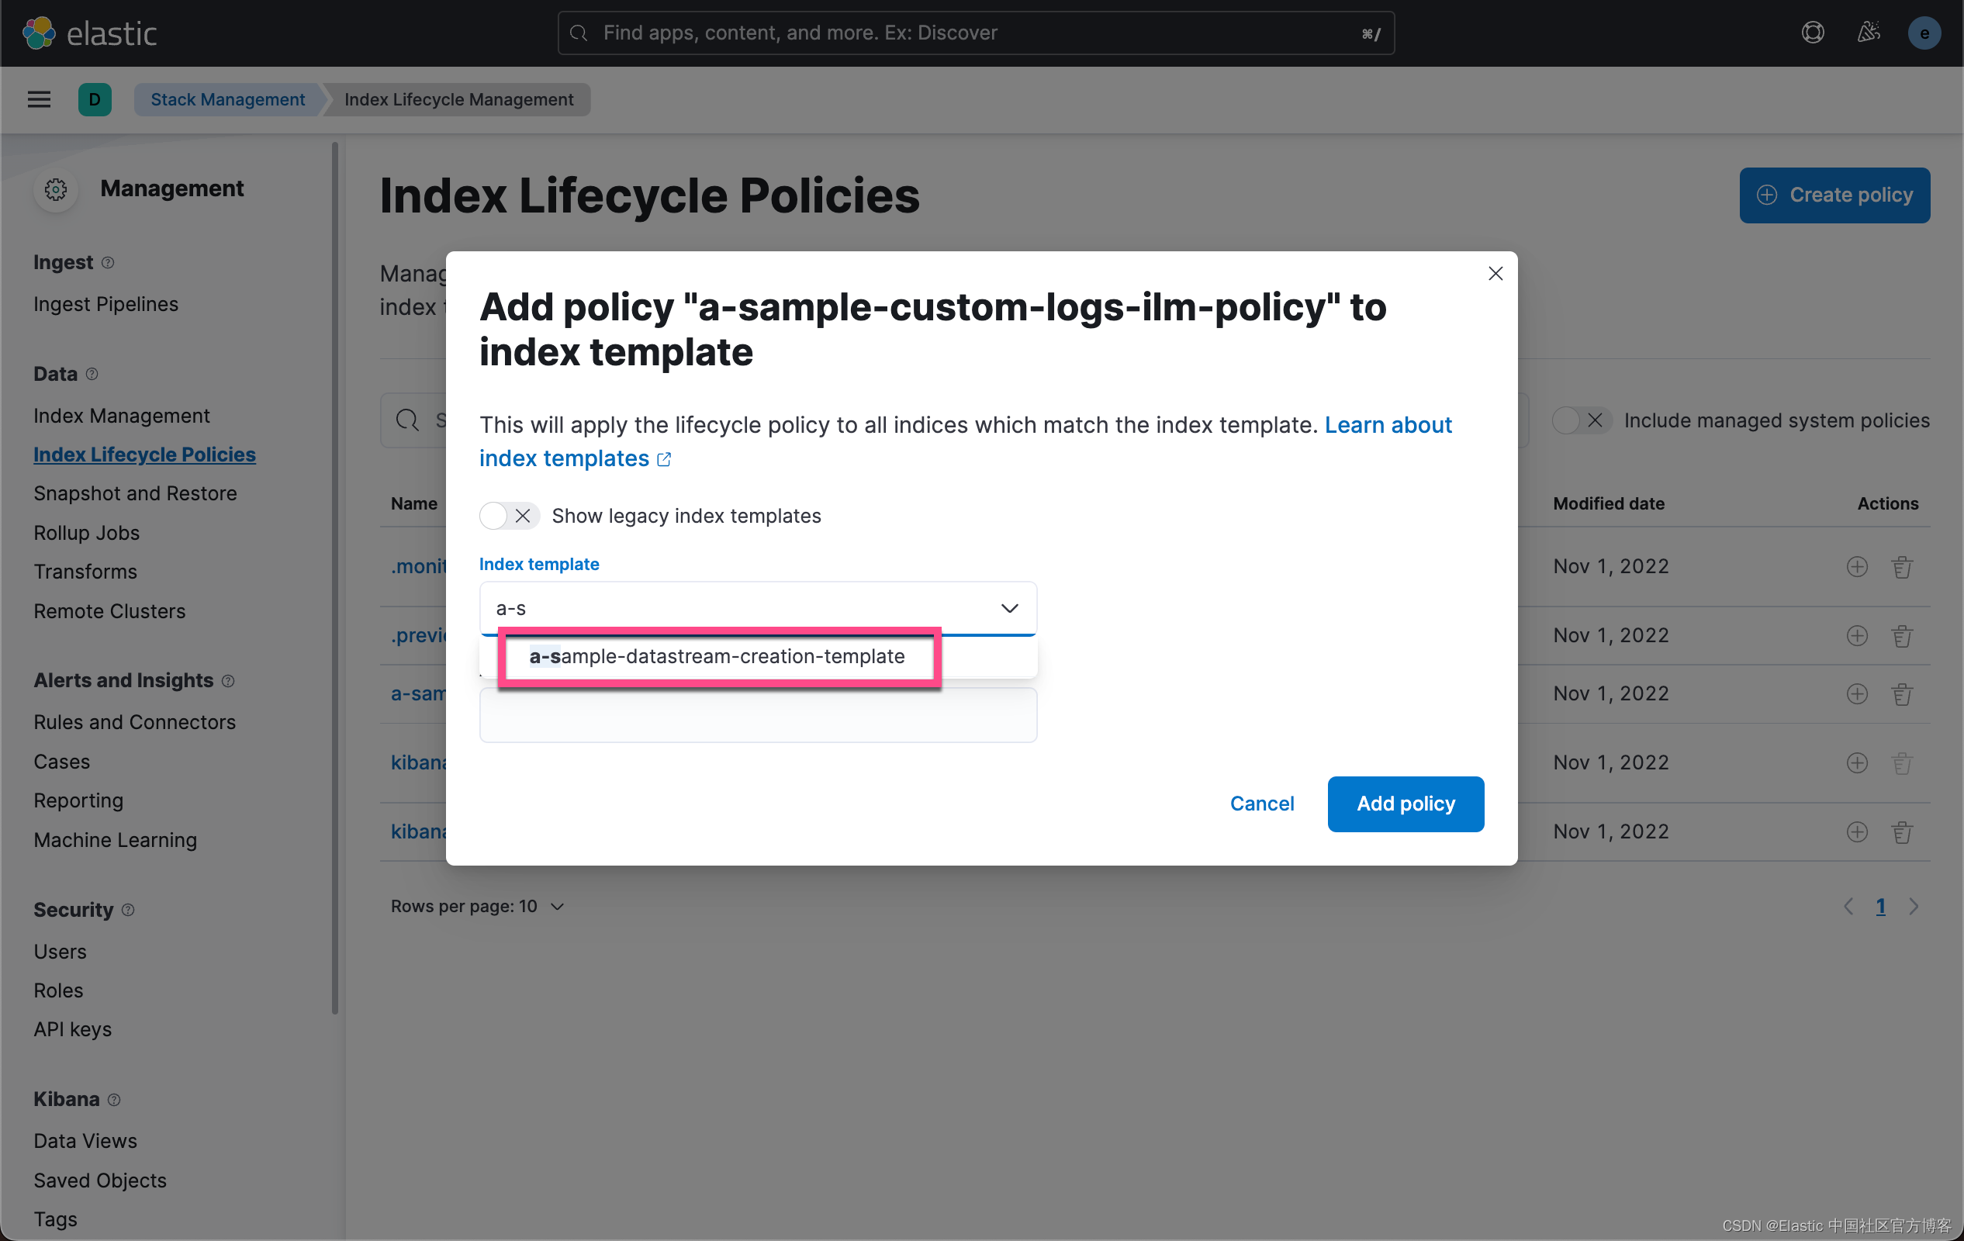The height and width of the screenshot is (1241, 1964).
Task: Toggle Include managed system policies
Action: coord(1581,420)
